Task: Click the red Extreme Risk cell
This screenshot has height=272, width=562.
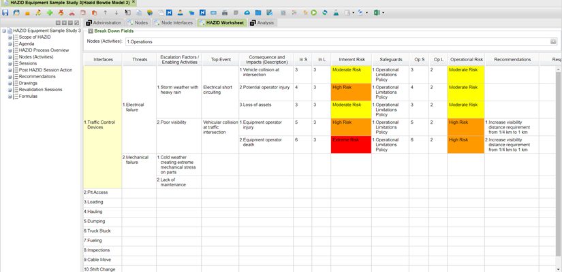Action: pos(350,140)
